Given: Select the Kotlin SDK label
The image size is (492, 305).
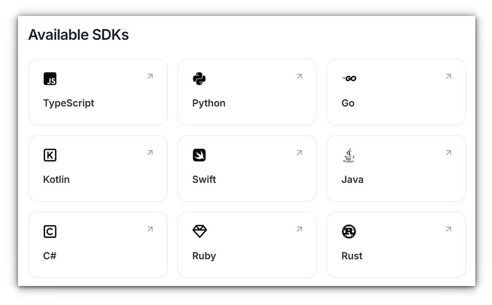Looking at the screenshot, I should (57, 179).
